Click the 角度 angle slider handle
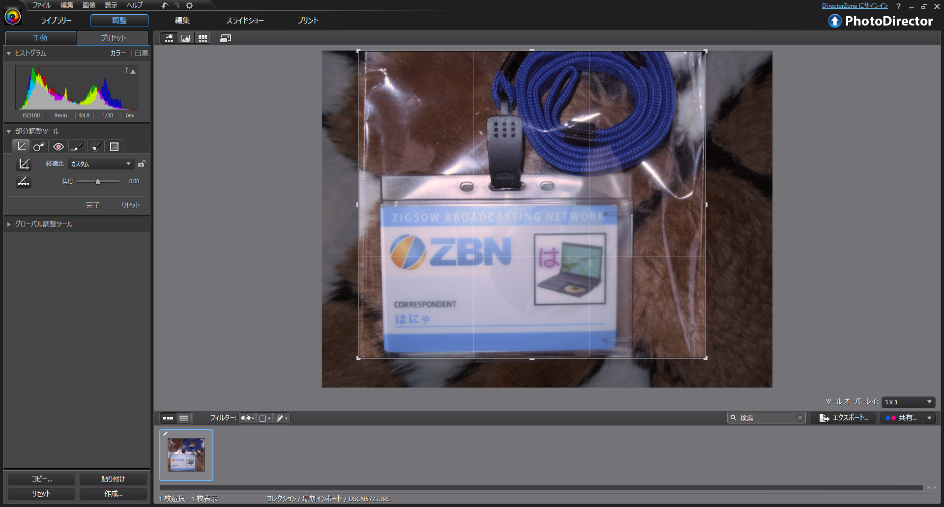The height and width of the screenshot is (507, 944). (x=98, y=182)
